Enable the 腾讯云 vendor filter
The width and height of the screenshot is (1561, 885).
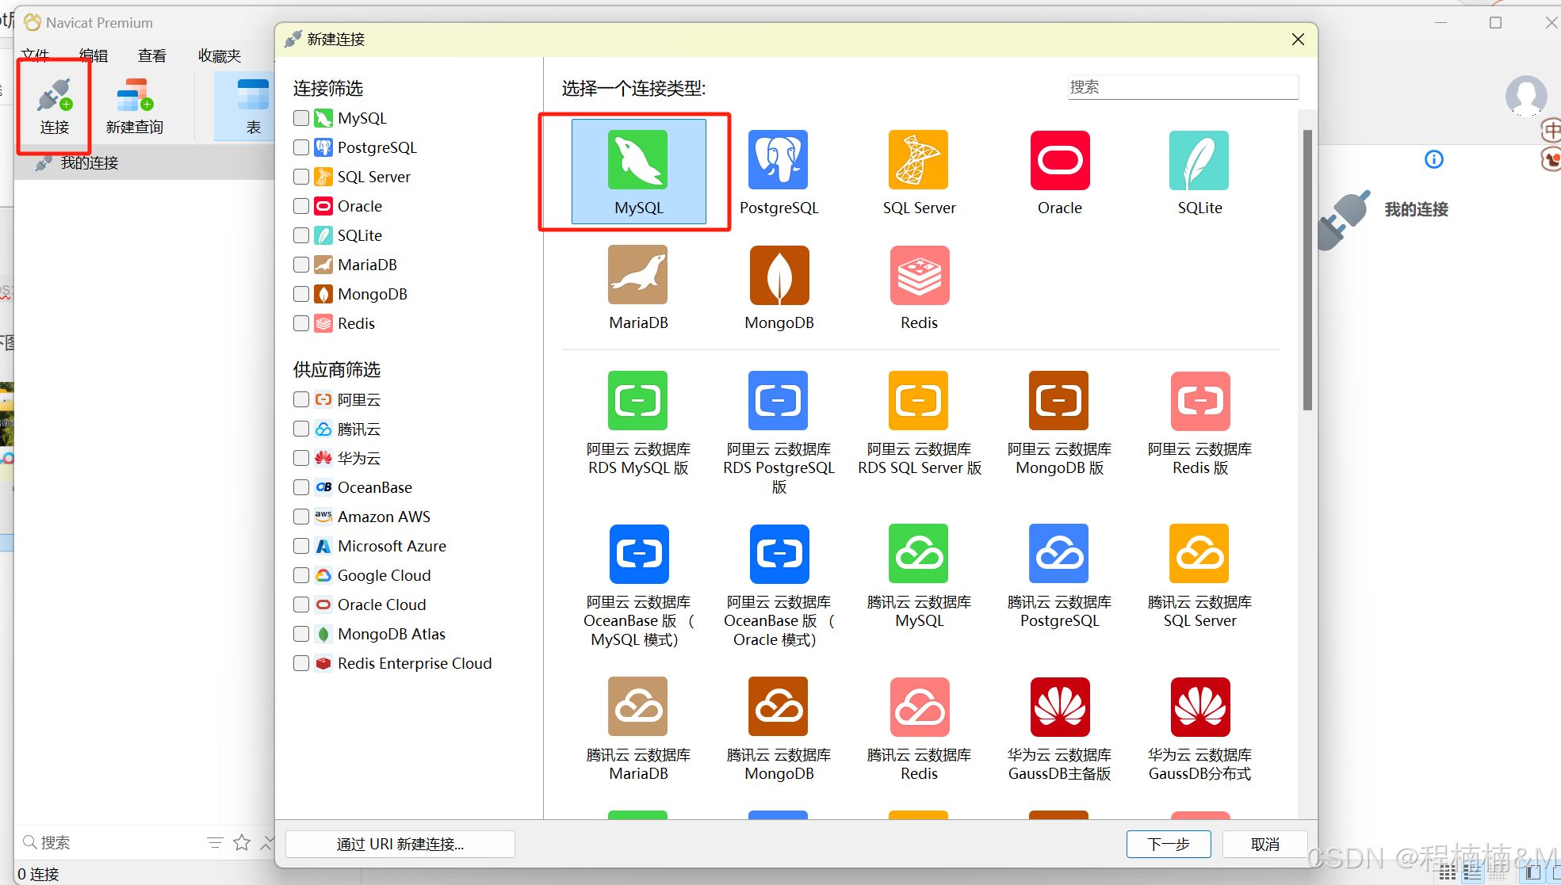pos(301,429)
